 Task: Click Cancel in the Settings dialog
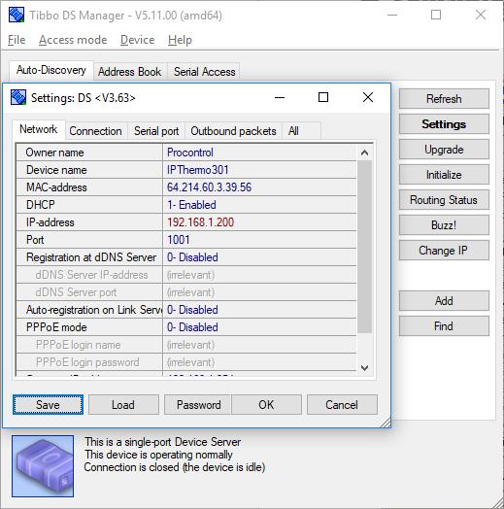[x=342, y=405]
